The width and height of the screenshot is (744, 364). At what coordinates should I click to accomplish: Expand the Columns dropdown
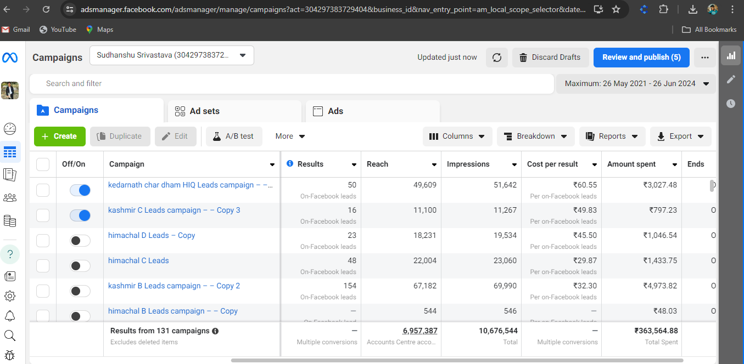point(457,136)
